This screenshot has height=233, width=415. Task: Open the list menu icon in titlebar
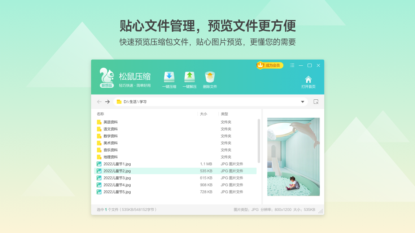click(x=292, y=65)
